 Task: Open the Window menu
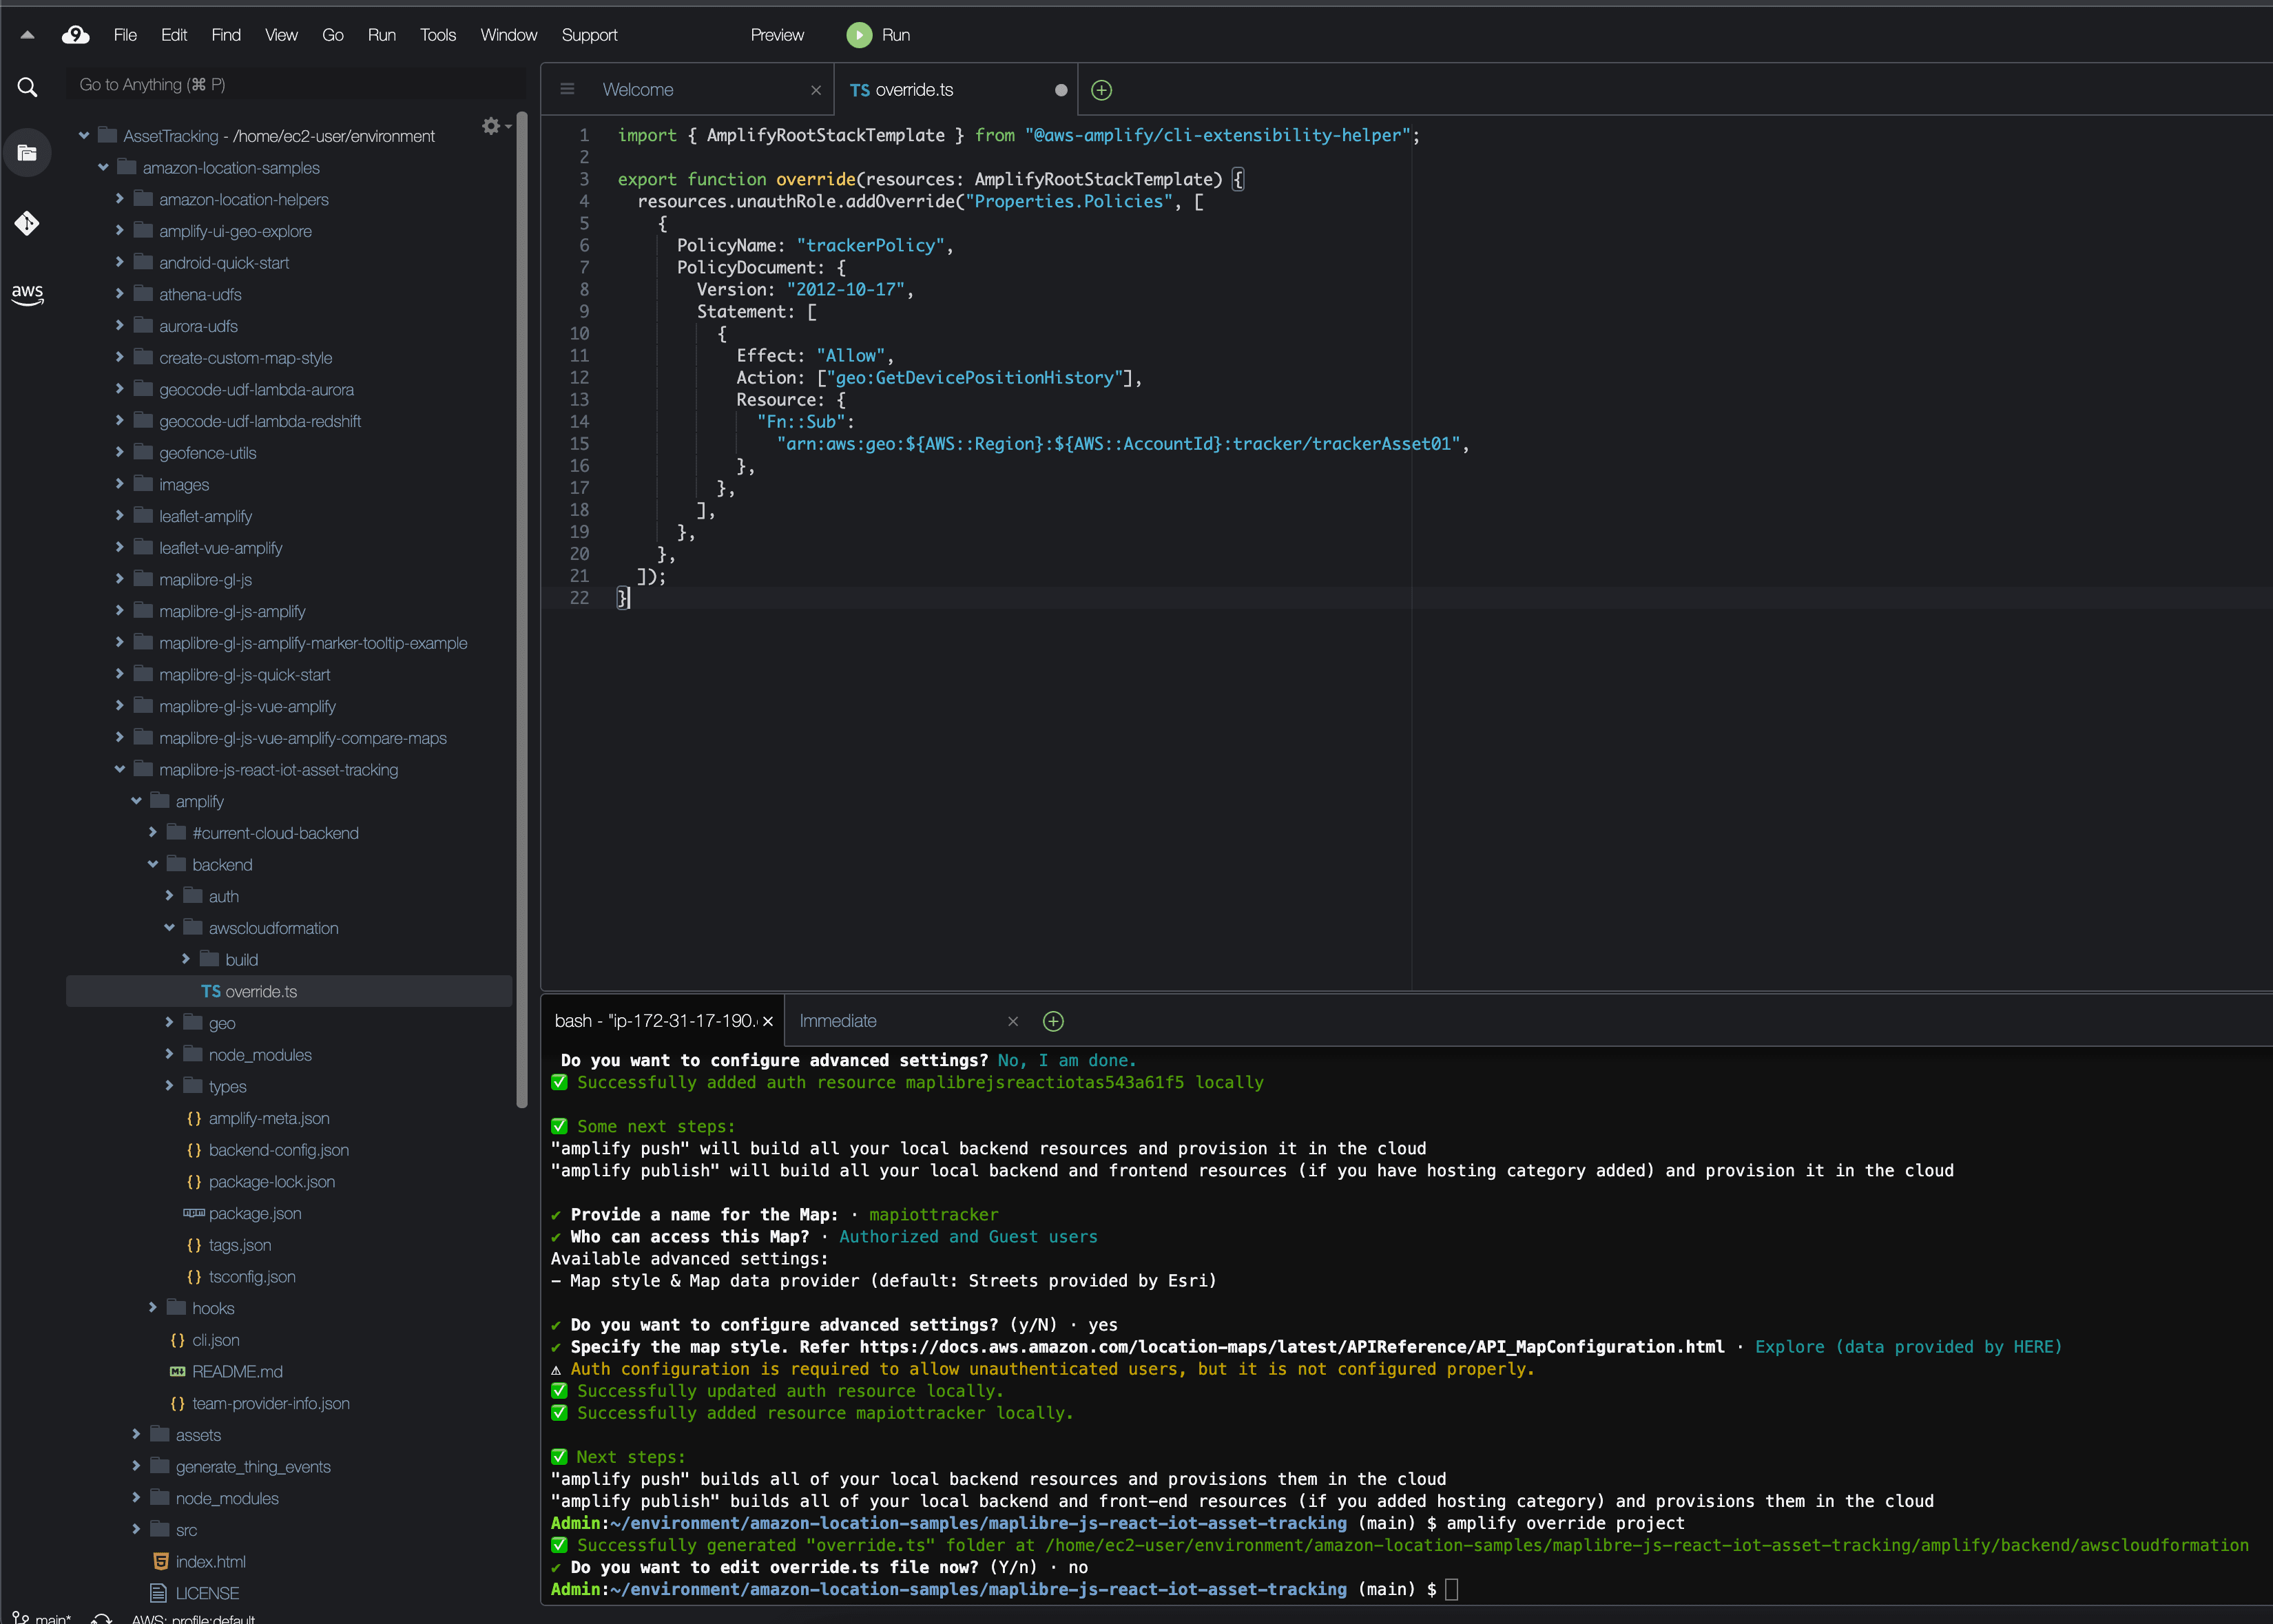point(509,35)
